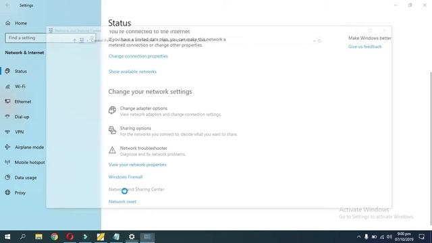The image size is (432, 243).
Task: Click the Network reset link
Action: (x=122, y=202)
